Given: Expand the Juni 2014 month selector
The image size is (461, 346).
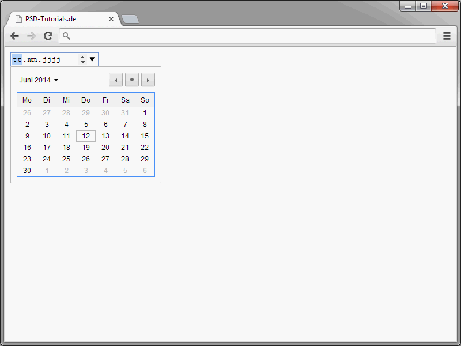Looking at the screenshot, I should pyautogui.click(x=39, y=80).
